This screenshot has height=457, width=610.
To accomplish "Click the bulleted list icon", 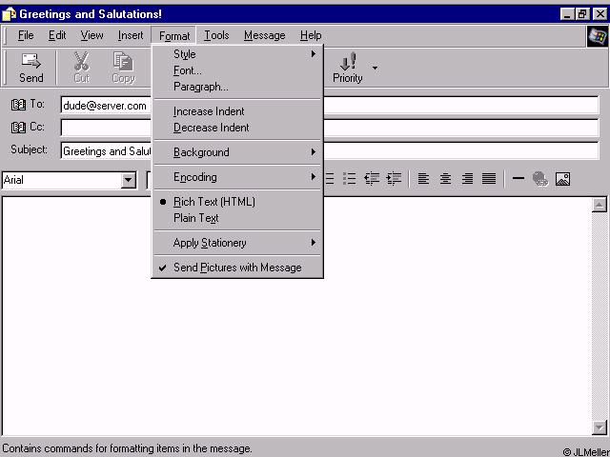I will click(x=349, y=178).
